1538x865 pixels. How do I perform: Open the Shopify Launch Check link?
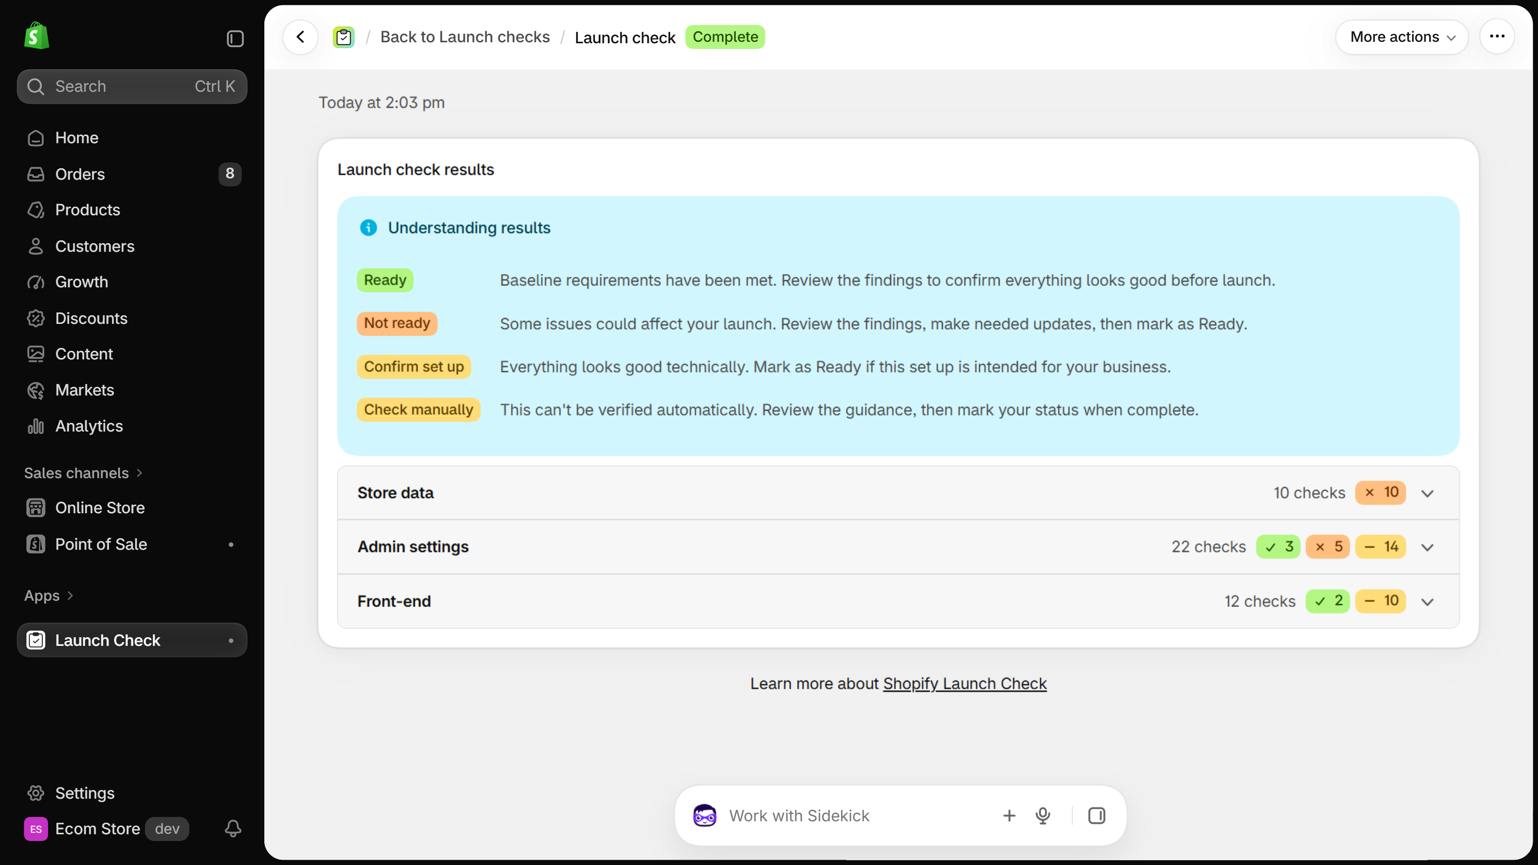coord(965,683)
